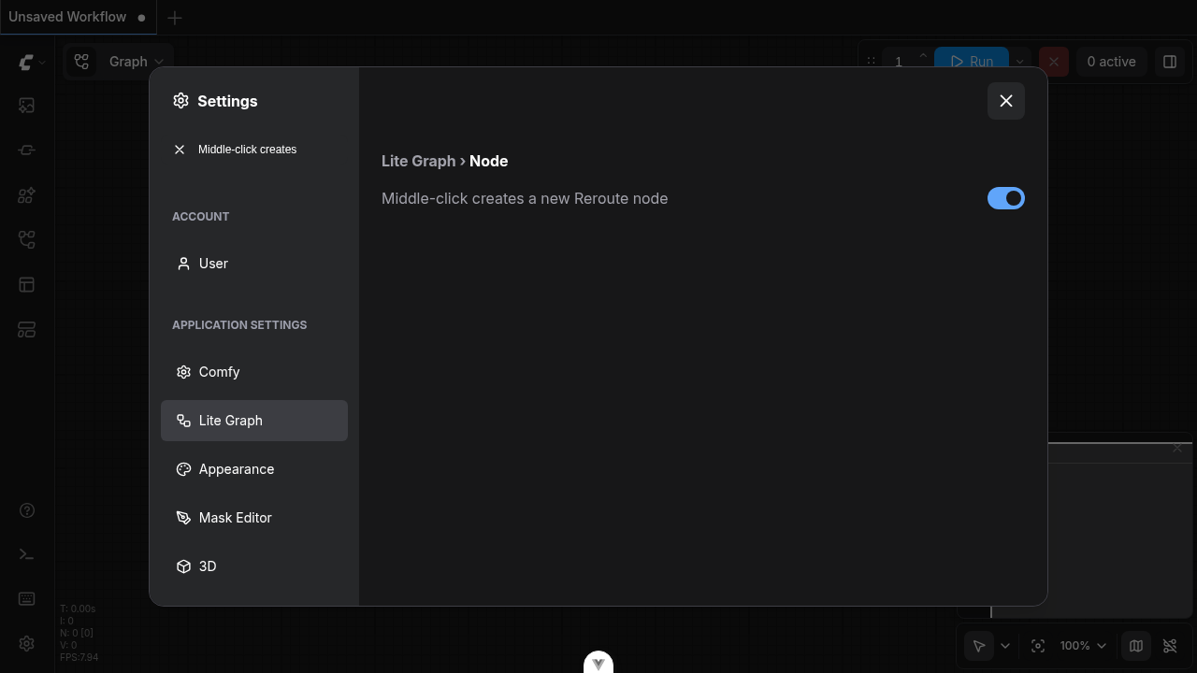Expand the select tool mode chevron
The height and width of the screenshot is (673, 1197).
(x=1005, y=646)
